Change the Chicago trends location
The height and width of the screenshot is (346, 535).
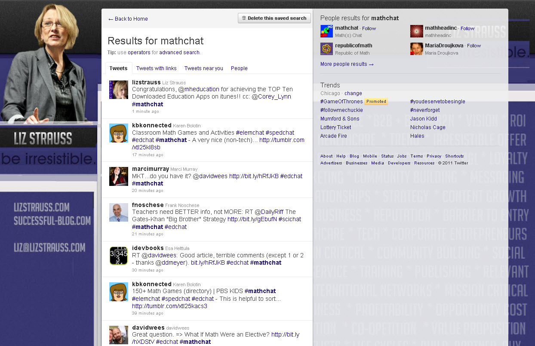pos(353,93)
